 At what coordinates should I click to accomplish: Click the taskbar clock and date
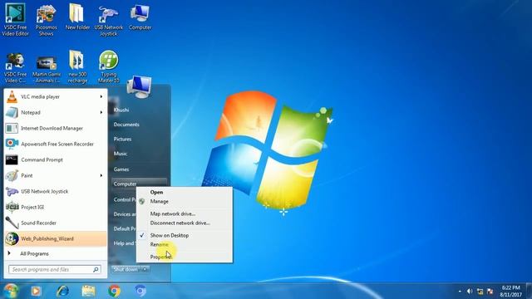click(x=510, y=292)
